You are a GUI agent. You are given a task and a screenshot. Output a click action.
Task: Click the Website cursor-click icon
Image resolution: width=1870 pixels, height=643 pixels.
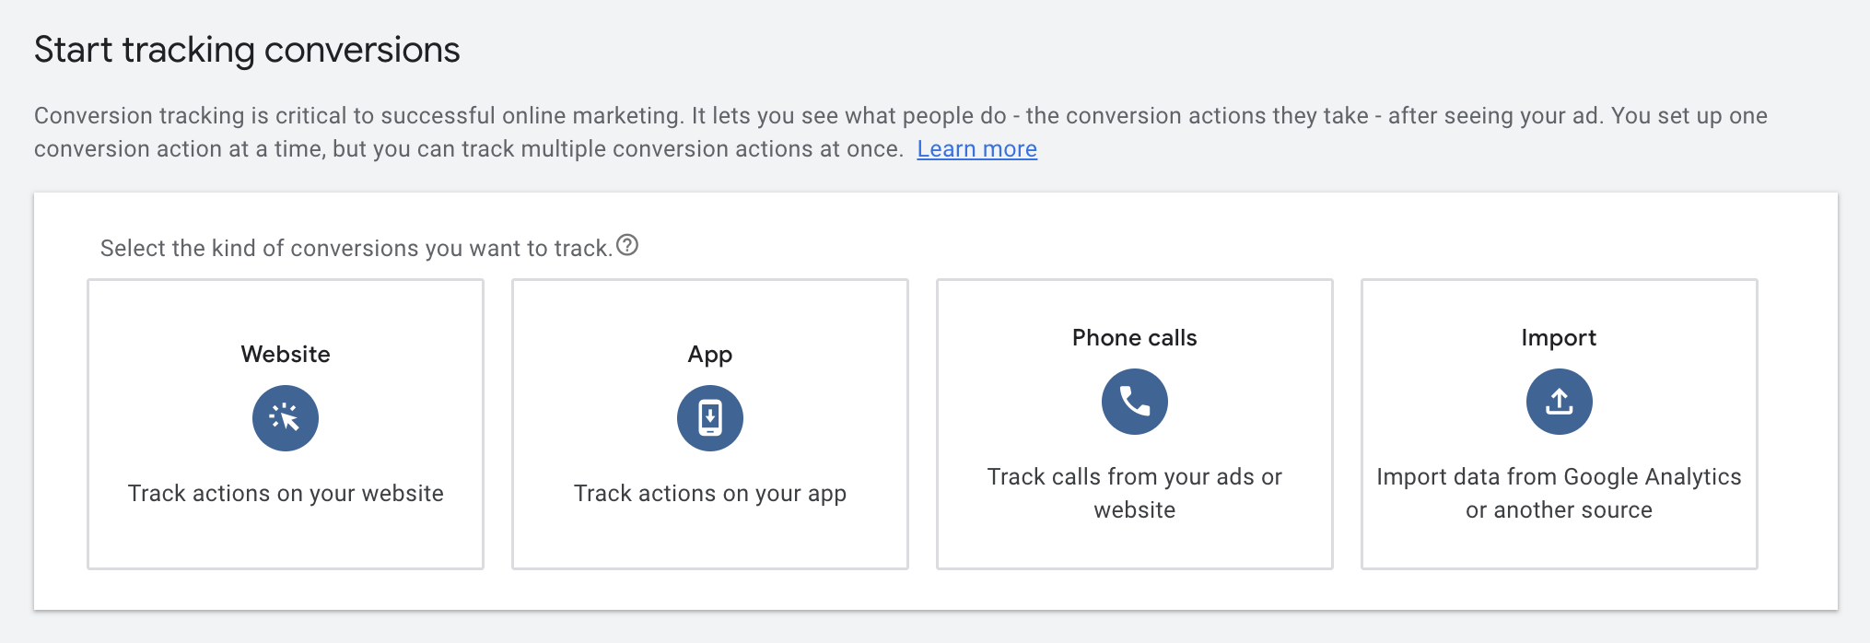[286, 418]
